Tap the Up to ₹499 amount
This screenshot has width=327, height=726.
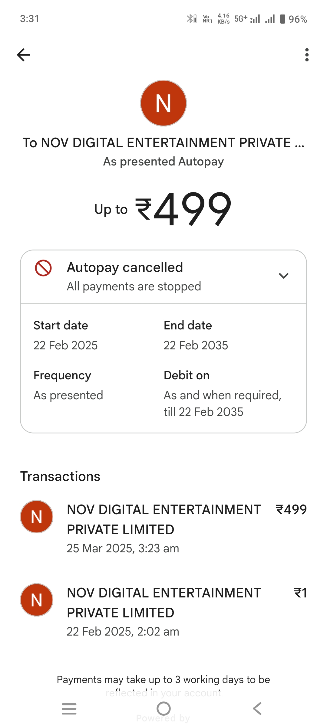(163, 209)
